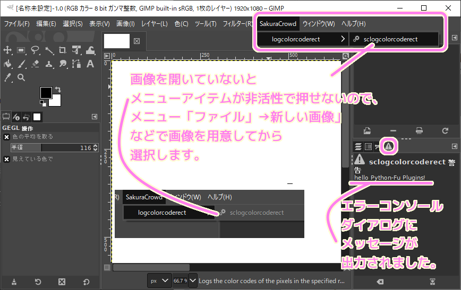Pick the Eraser tool

[36, 64]
